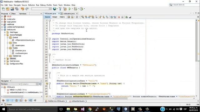Click the Build Project hammer icon
200x112 pixels.
click(60, 9)
